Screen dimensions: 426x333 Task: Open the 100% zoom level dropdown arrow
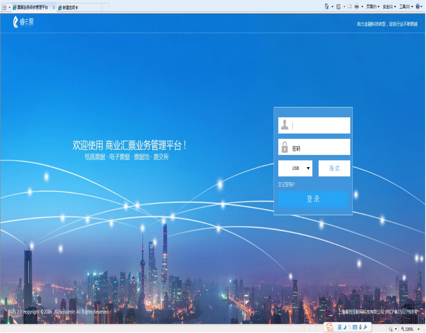(x=418, y=329)
